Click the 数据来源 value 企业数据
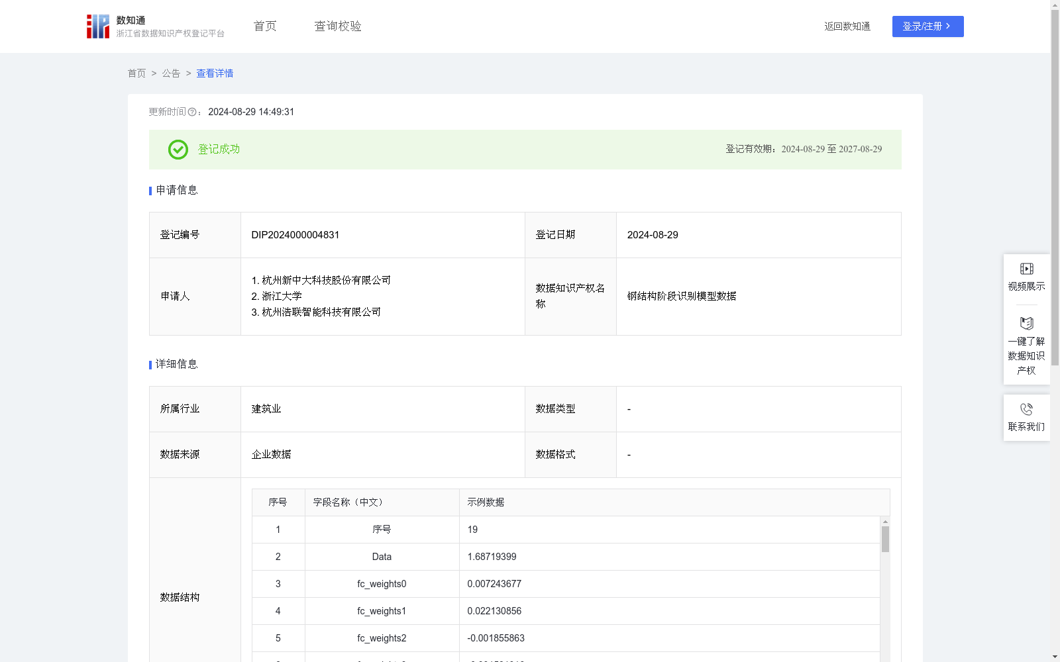Image resolution: width=1060 pixels, height=662 pixels. click(x=271, y=455)
